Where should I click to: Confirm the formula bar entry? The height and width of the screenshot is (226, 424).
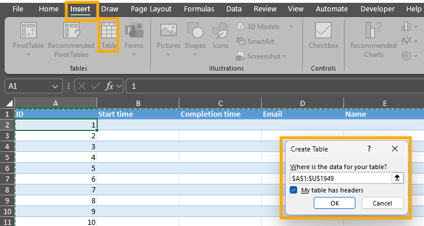[95, 86]
